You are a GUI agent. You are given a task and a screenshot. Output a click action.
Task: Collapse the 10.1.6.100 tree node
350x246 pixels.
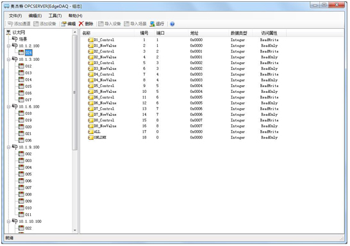(x=8, y=107)
